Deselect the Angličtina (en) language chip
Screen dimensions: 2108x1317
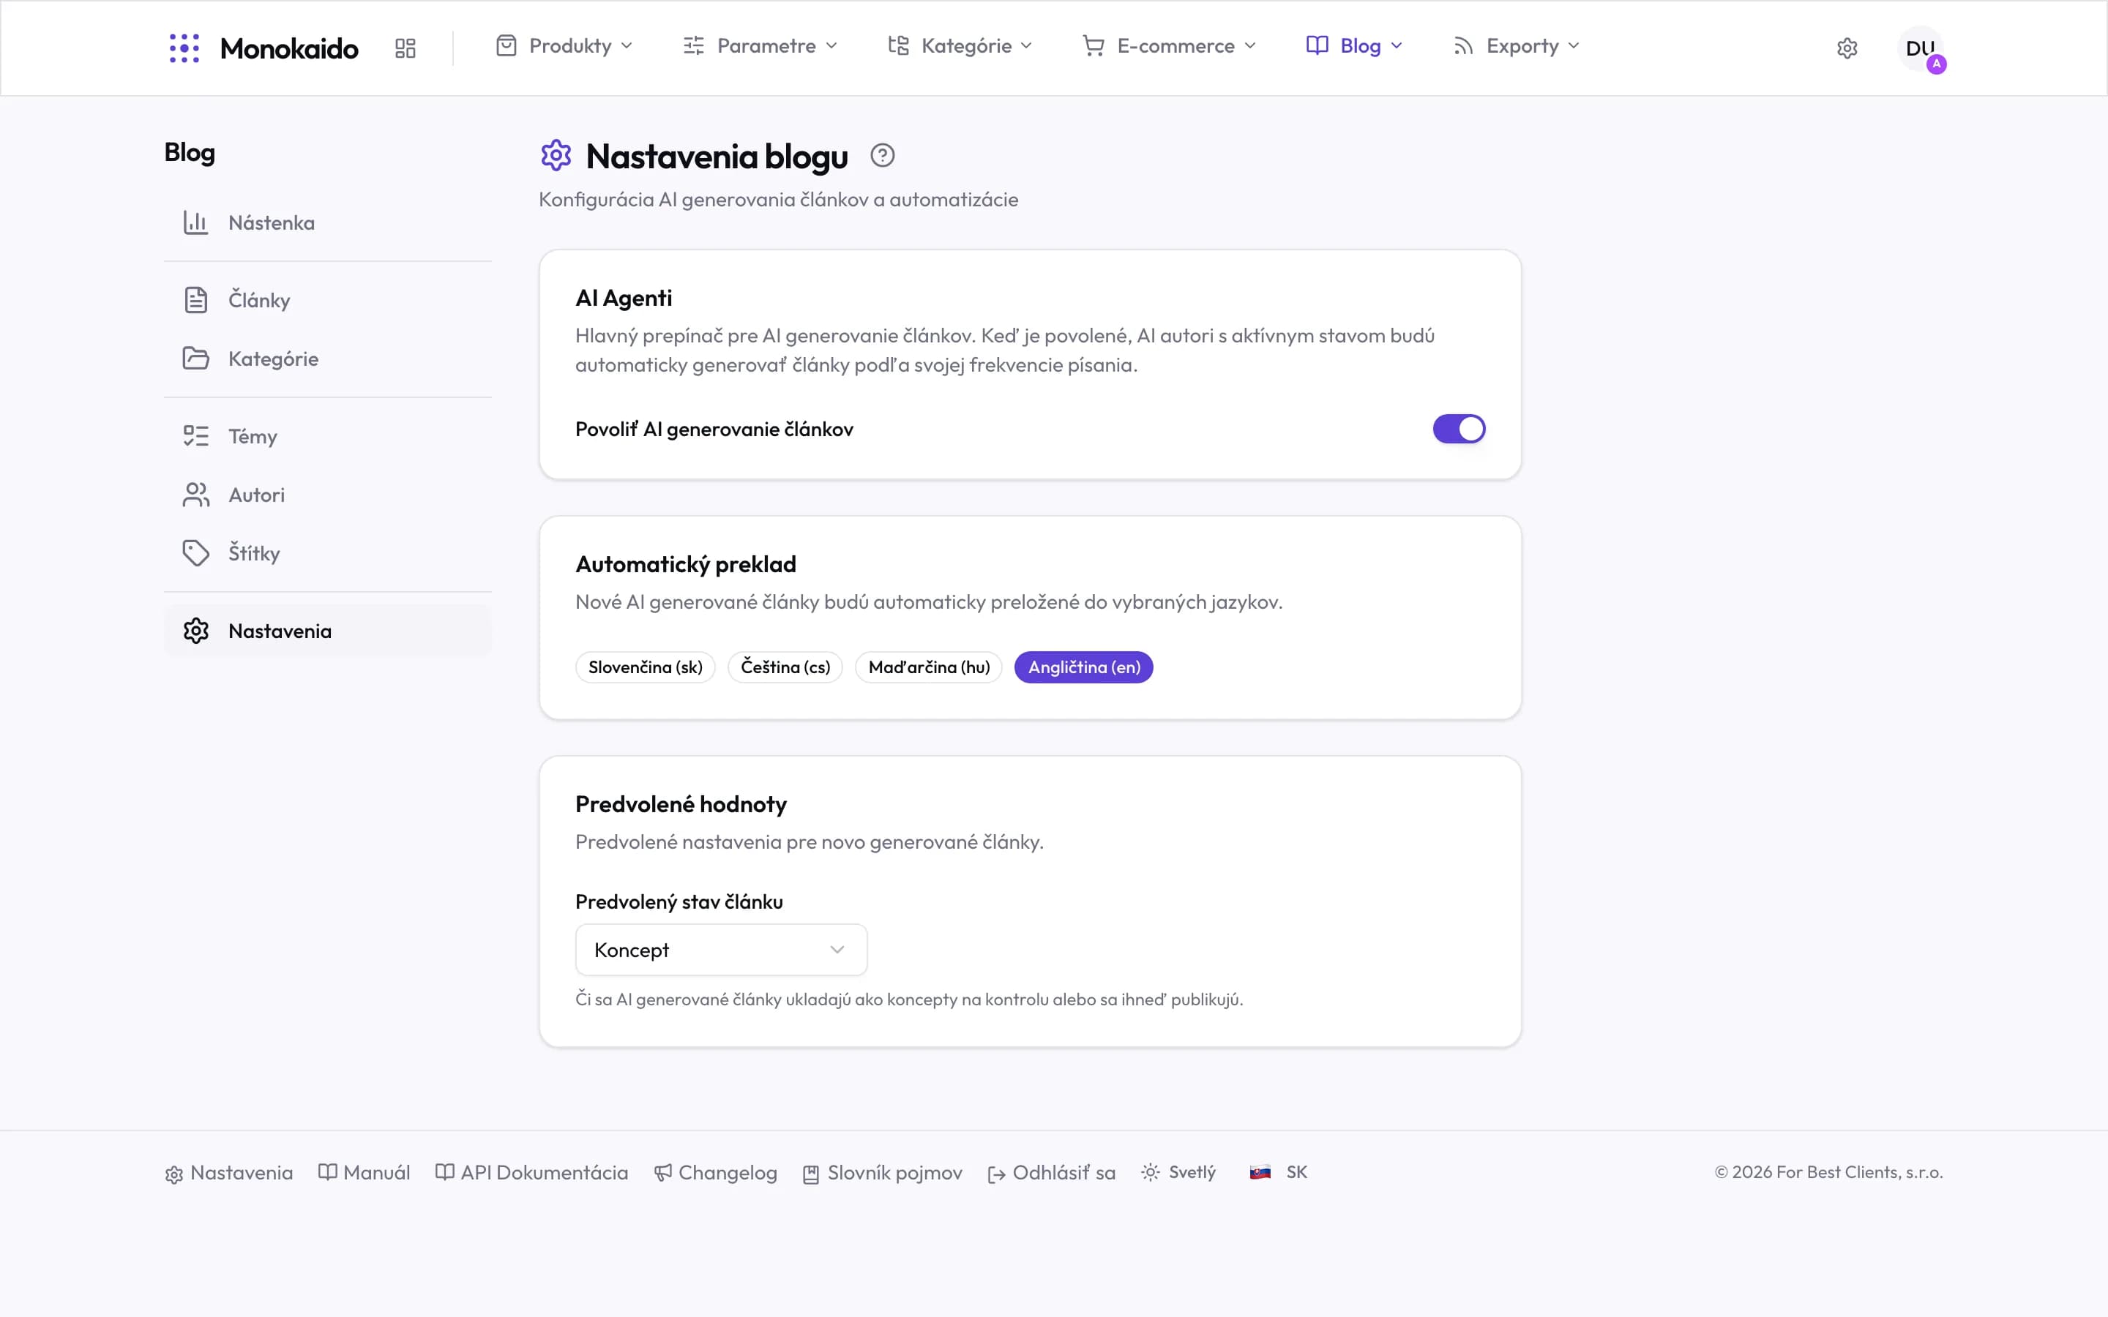click(x=1083, y=667)
